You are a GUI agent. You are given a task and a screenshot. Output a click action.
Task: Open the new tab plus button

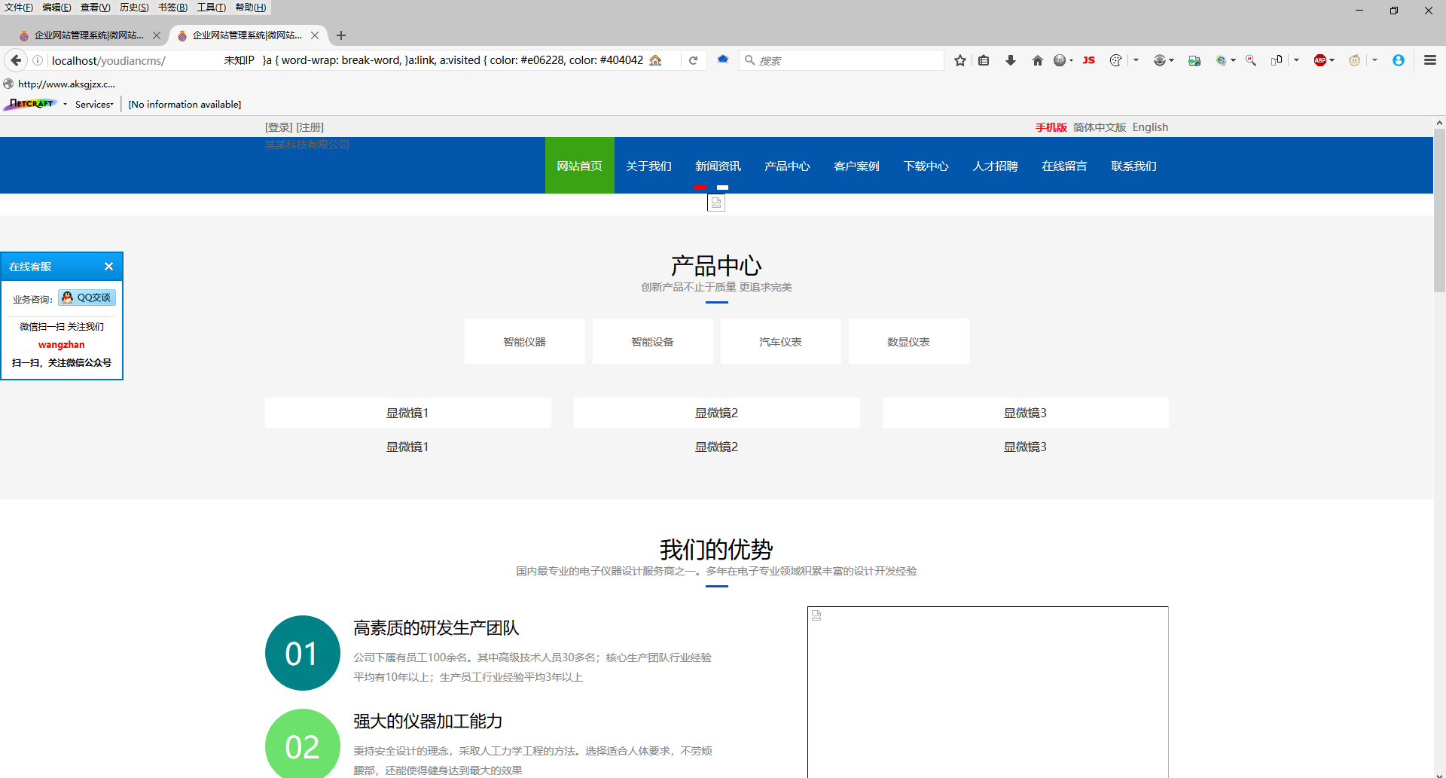pos(341,35)
